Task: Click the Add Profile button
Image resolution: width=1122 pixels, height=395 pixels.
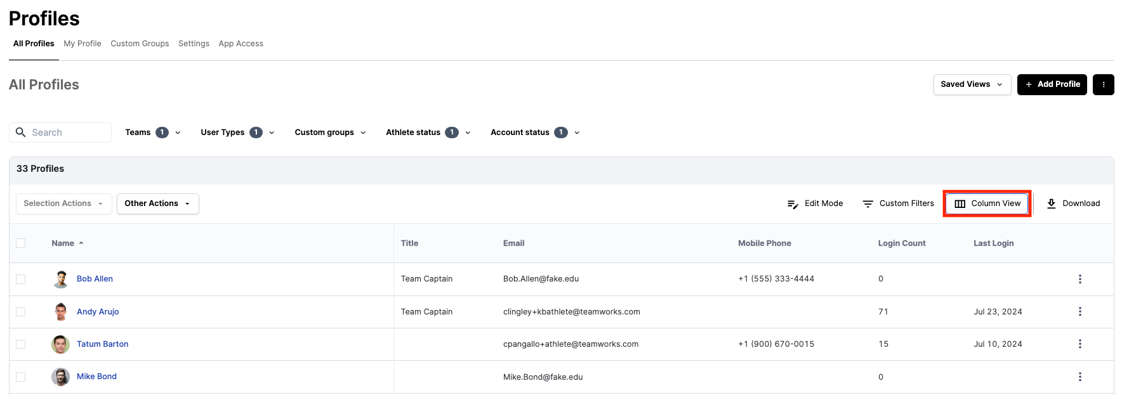Action: [x=1052, y=84]
